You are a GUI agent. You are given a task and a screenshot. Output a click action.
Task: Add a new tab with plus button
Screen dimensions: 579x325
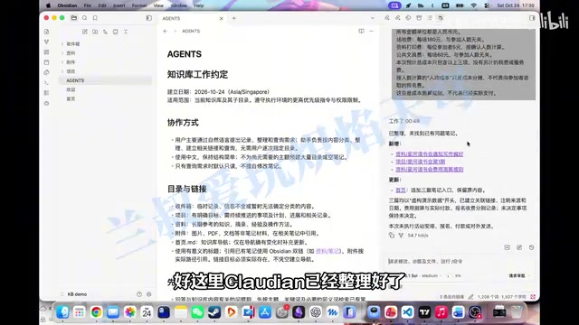tap(233, 18)
